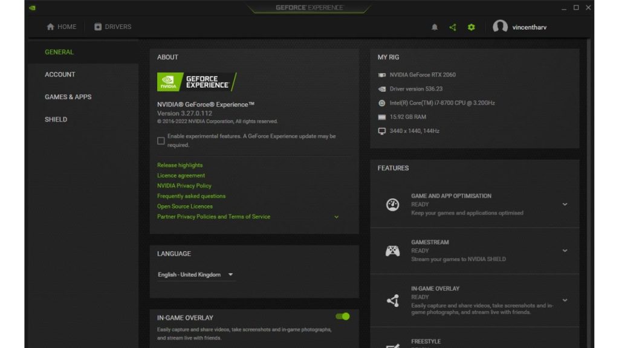Viewport: 619px width, 348px height.
Task: Maximize the GeForce Experience window
Action: click(x=576, y=7)
